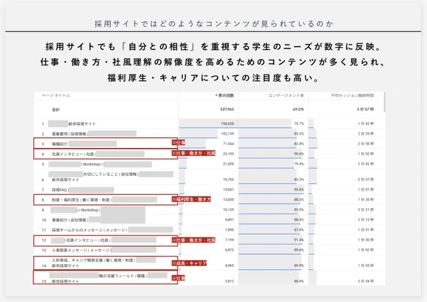Select the 事業紹介 | 会社情報 row title
The height and width of the screenshot is (302, 427).
69,220
